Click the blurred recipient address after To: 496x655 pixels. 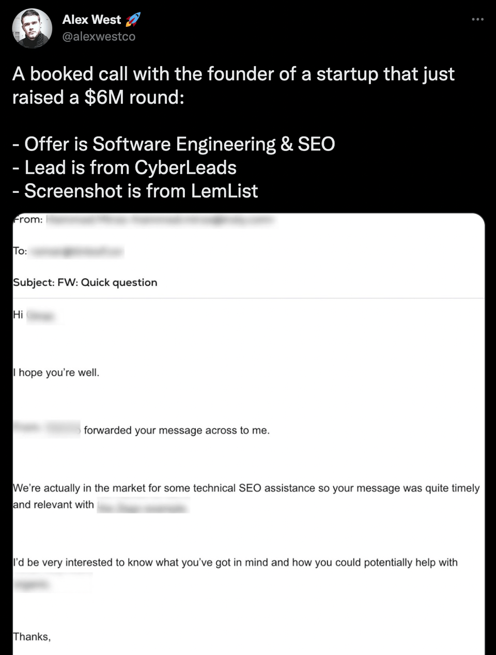76,252
